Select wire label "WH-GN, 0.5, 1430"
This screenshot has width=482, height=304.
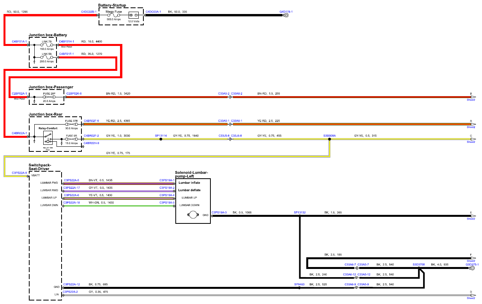click(x=101, y=202)
